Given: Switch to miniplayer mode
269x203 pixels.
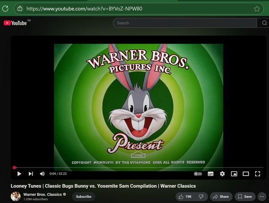Looking at the screenshot, I should tap(234, 174).
